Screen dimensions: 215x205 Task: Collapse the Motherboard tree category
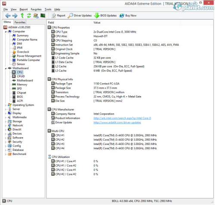(6, 69)
